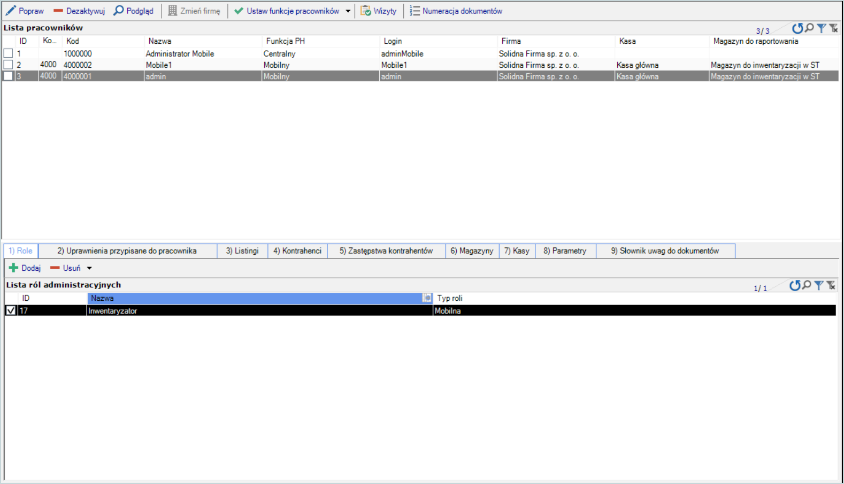Click the Popraw pencil icon
Screen dimensions: 844x484
pyautogui.click(x=11, y=11)
